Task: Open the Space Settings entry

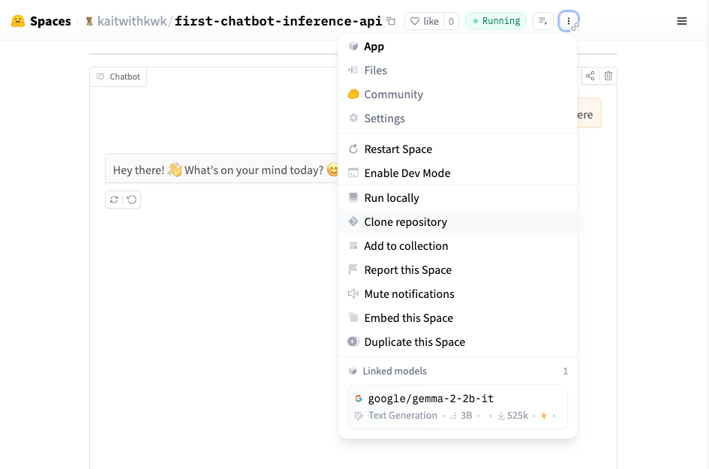Action: [384, 119]
